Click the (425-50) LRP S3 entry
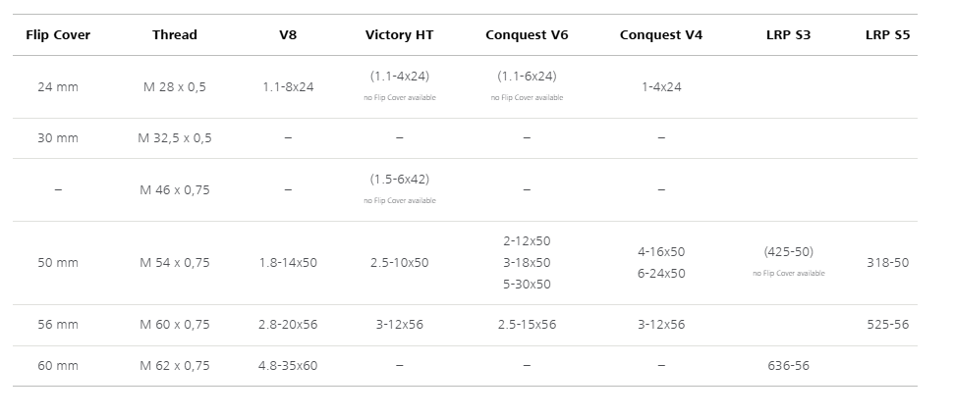This screenshot has height=418, width=953. 788,252
